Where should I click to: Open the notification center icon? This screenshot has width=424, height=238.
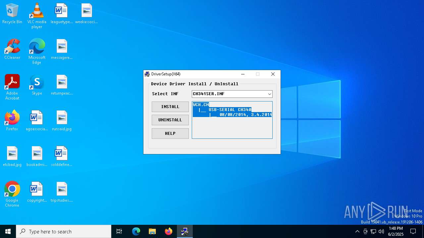pos(413,231)
